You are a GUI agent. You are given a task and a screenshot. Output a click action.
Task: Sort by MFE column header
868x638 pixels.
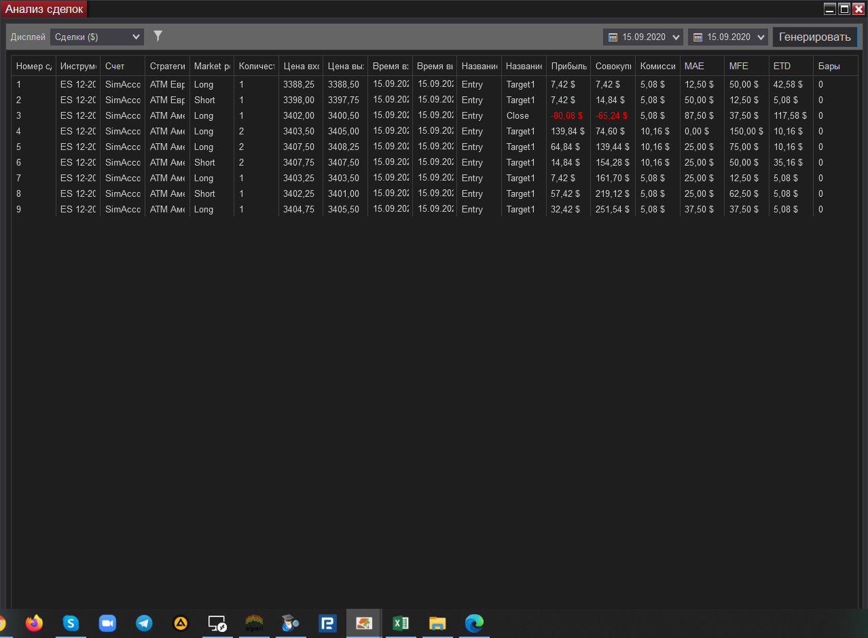747,66
